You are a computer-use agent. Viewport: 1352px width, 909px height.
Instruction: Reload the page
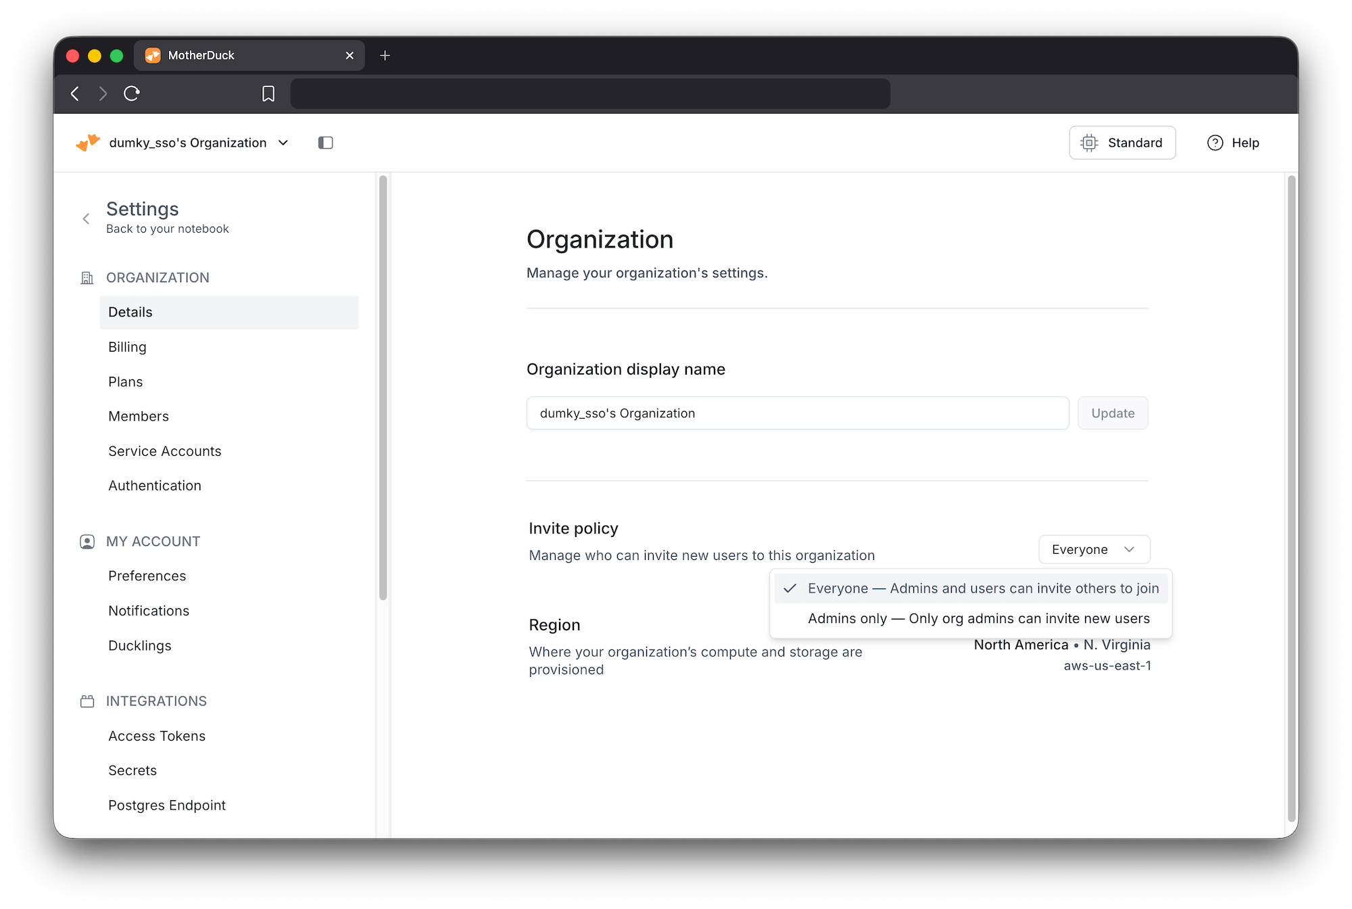tap(132, 93)
